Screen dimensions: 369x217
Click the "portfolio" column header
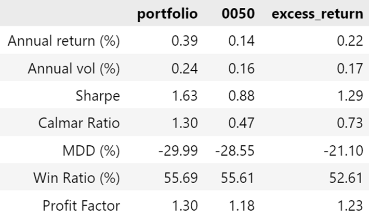point(167,14)
